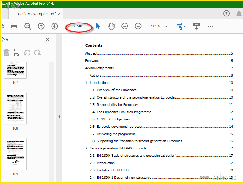
Task: Open 1.2 Overall structure of second-generation Eurocodes
Action: [x=161, y=97]
